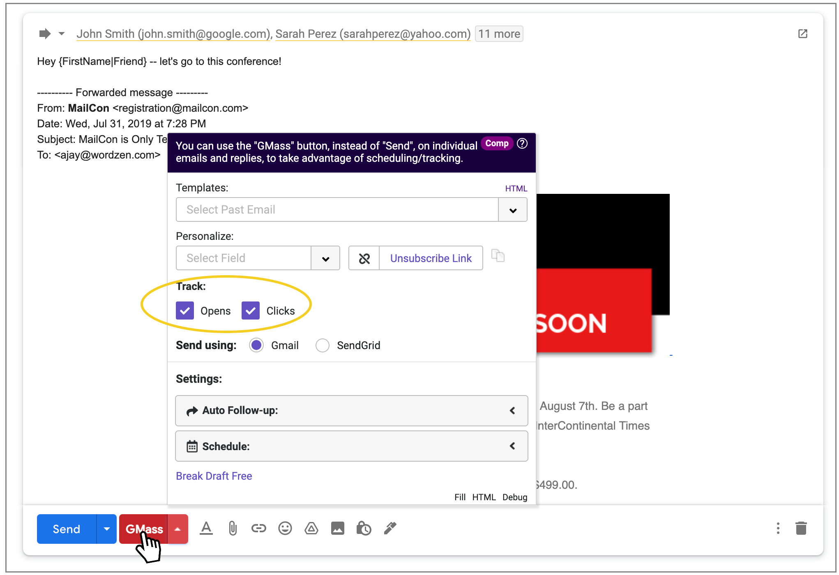Select SendGrid as the sending method
The width and height of the screenshot is (839, 575).
323,345
